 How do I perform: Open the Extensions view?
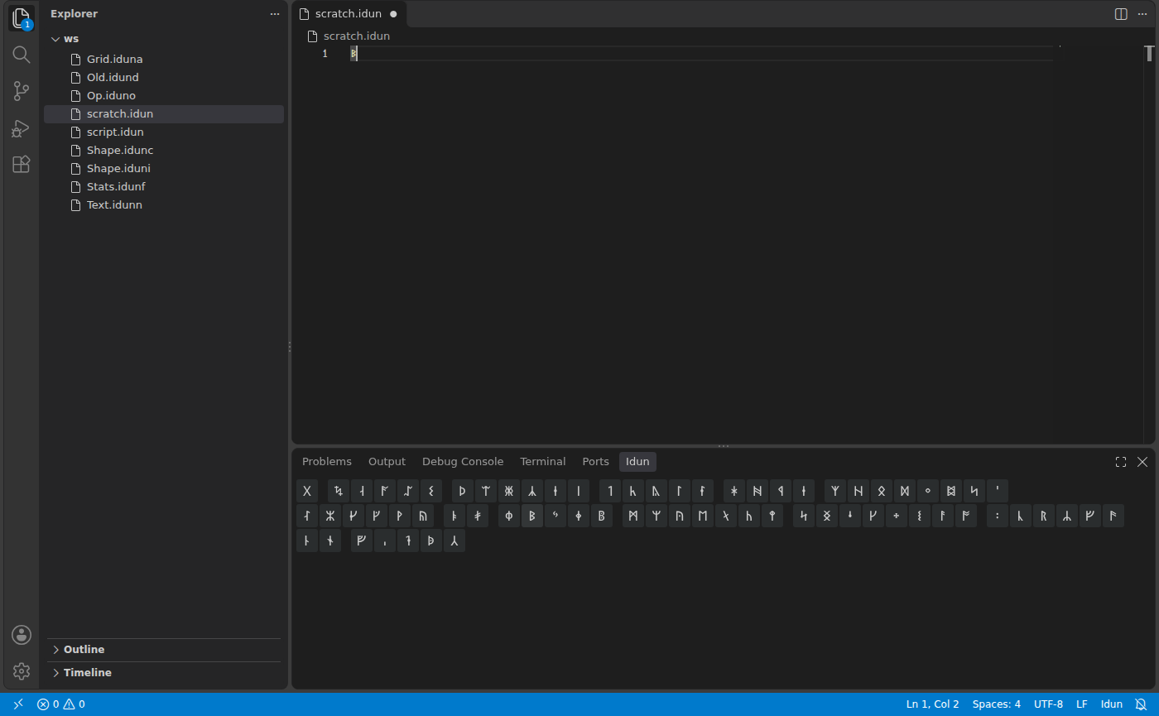click(22, 164)
